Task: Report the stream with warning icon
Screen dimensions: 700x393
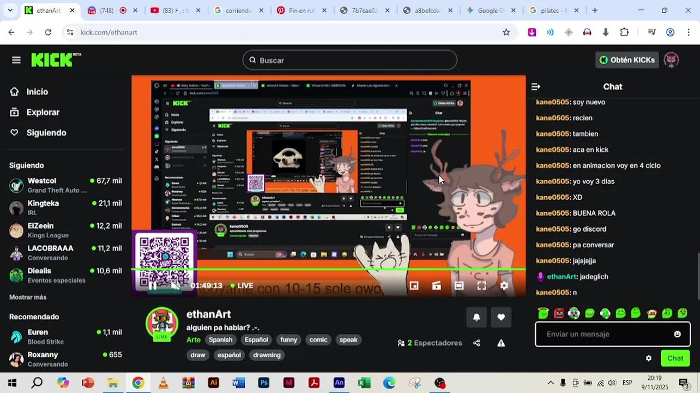Action: coord(501,343)
